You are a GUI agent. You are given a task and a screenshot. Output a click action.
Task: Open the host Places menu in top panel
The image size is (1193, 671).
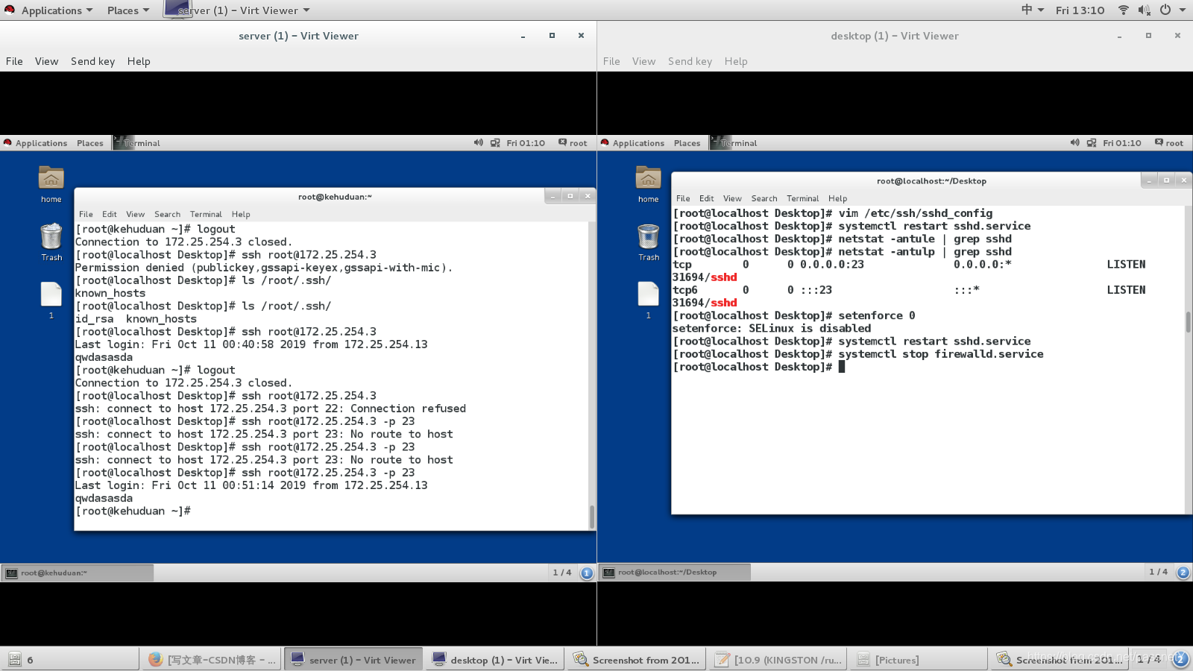[x=128, y=10]
